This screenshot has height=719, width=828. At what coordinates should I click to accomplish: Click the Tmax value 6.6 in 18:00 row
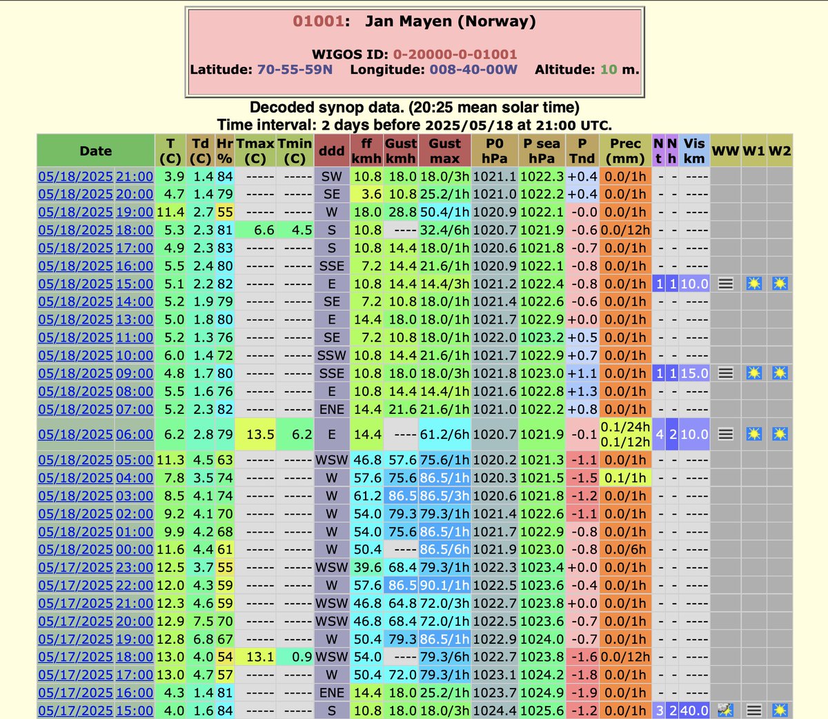[x=255, y=230]
